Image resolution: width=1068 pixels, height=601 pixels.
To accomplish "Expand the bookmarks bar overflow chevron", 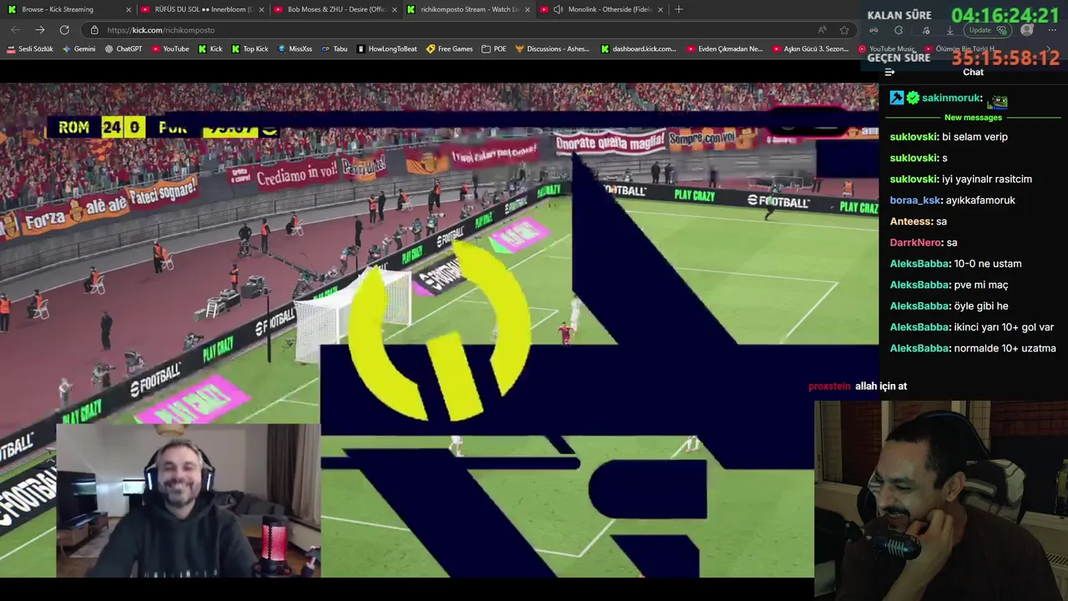I will [1049, 49].
